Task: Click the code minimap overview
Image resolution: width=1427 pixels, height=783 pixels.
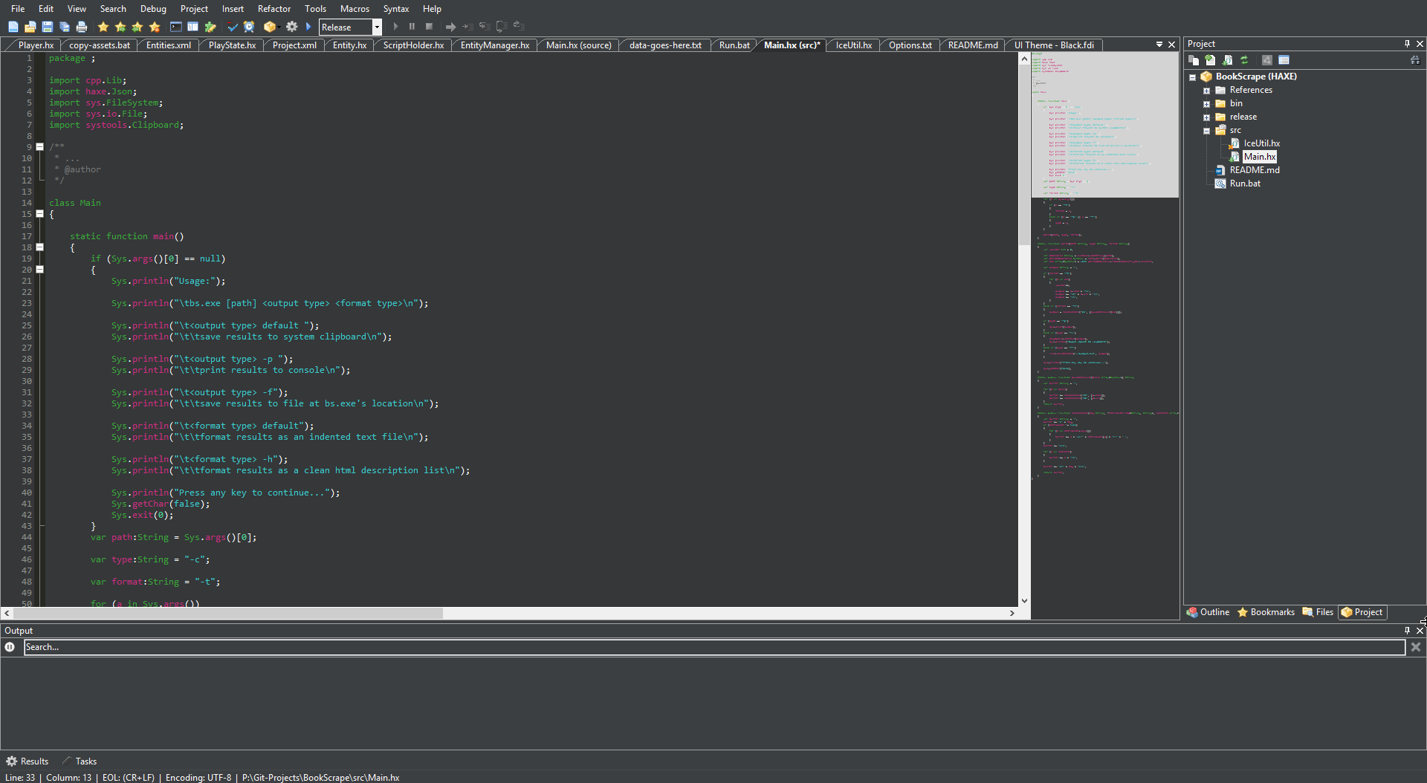Action: click(1104, 334)
